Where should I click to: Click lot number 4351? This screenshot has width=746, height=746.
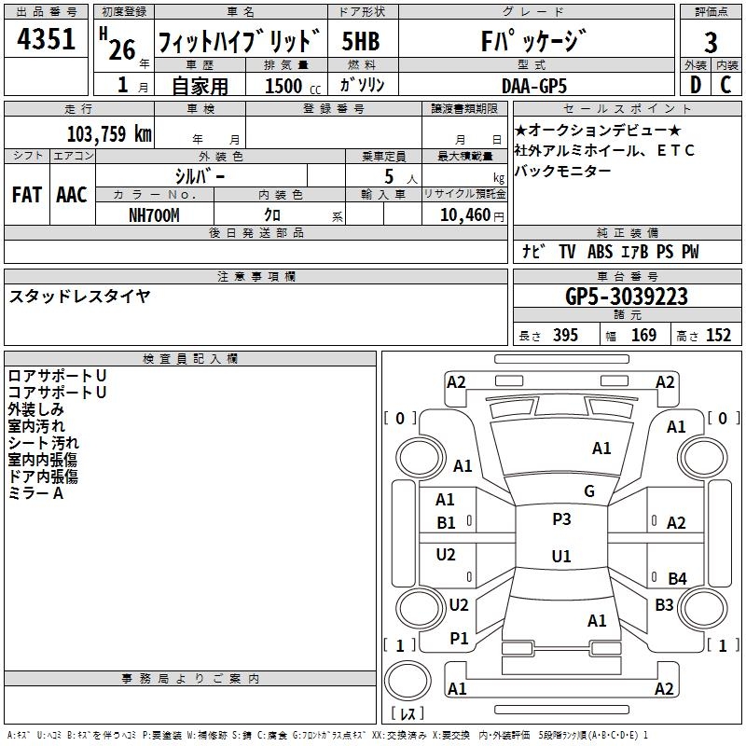click(x=47, y=40)
